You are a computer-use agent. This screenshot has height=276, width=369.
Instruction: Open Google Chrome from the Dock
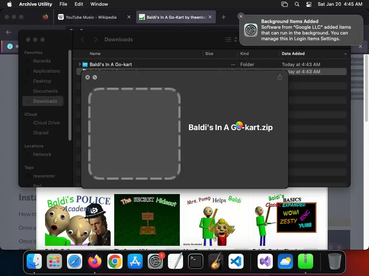[x=115, y=261]
